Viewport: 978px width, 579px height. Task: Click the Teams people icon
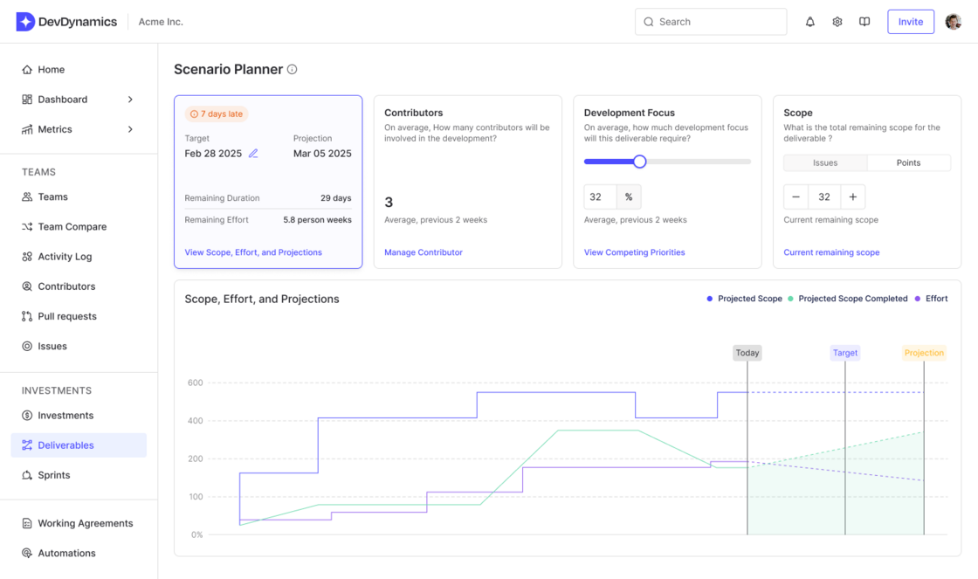pyautogui.click(x=27, y=196)
